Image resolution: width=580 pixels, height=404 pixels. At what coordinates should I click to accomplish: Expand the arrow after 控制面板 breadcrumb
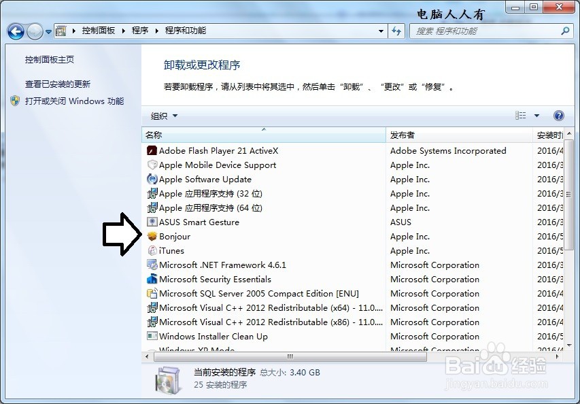pyautogui.click(x=124, y=31)
